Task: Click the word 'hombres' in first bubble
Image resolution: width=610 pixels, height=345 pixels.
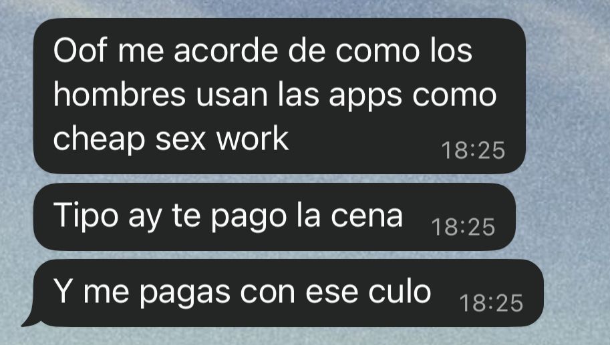Action: (x=120, y=94)
